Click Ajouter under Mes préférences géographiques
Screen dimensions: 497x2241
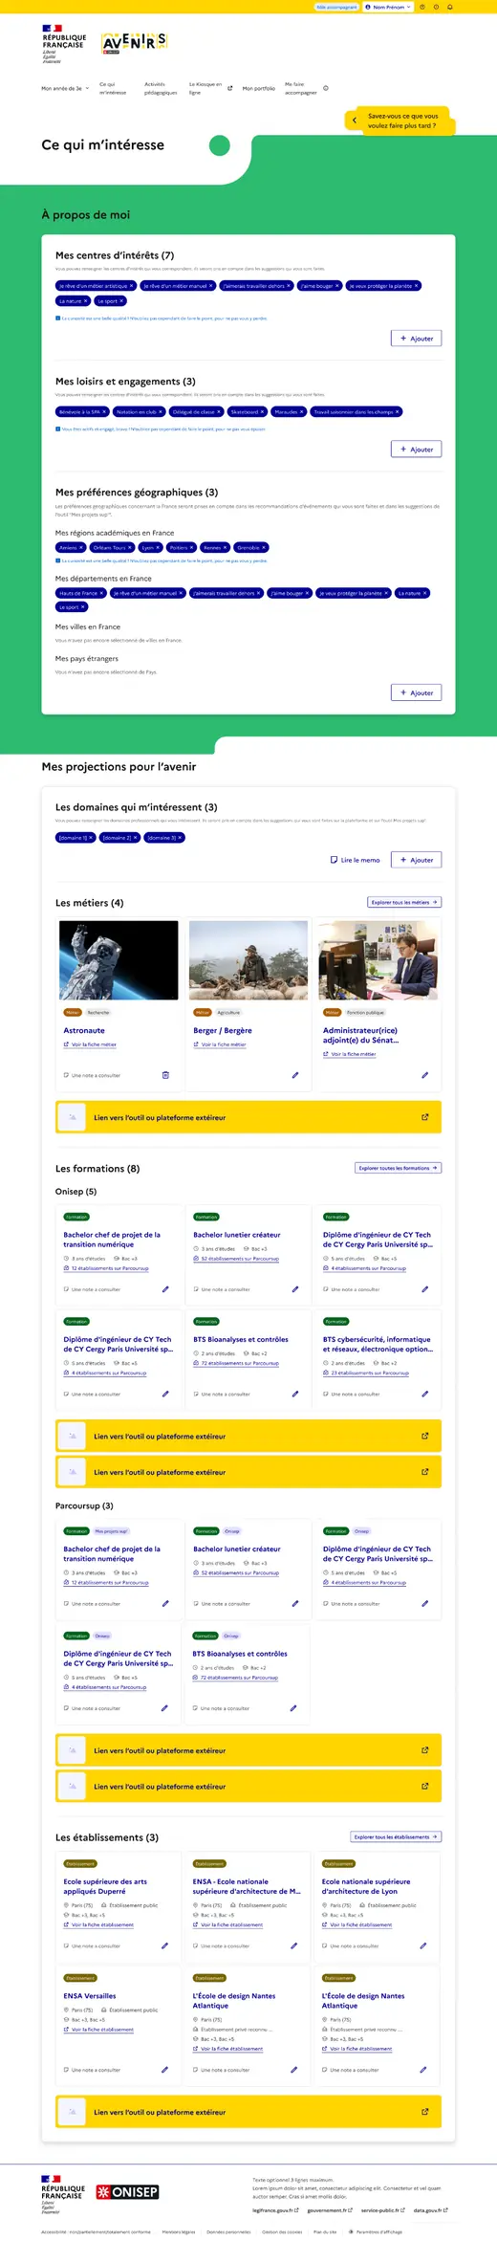[417, 692]
